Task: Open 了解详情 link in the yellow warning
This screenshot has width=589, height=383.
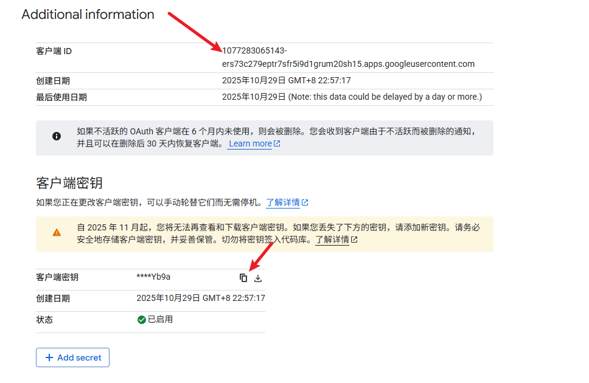Action: (x=332, y=240)
